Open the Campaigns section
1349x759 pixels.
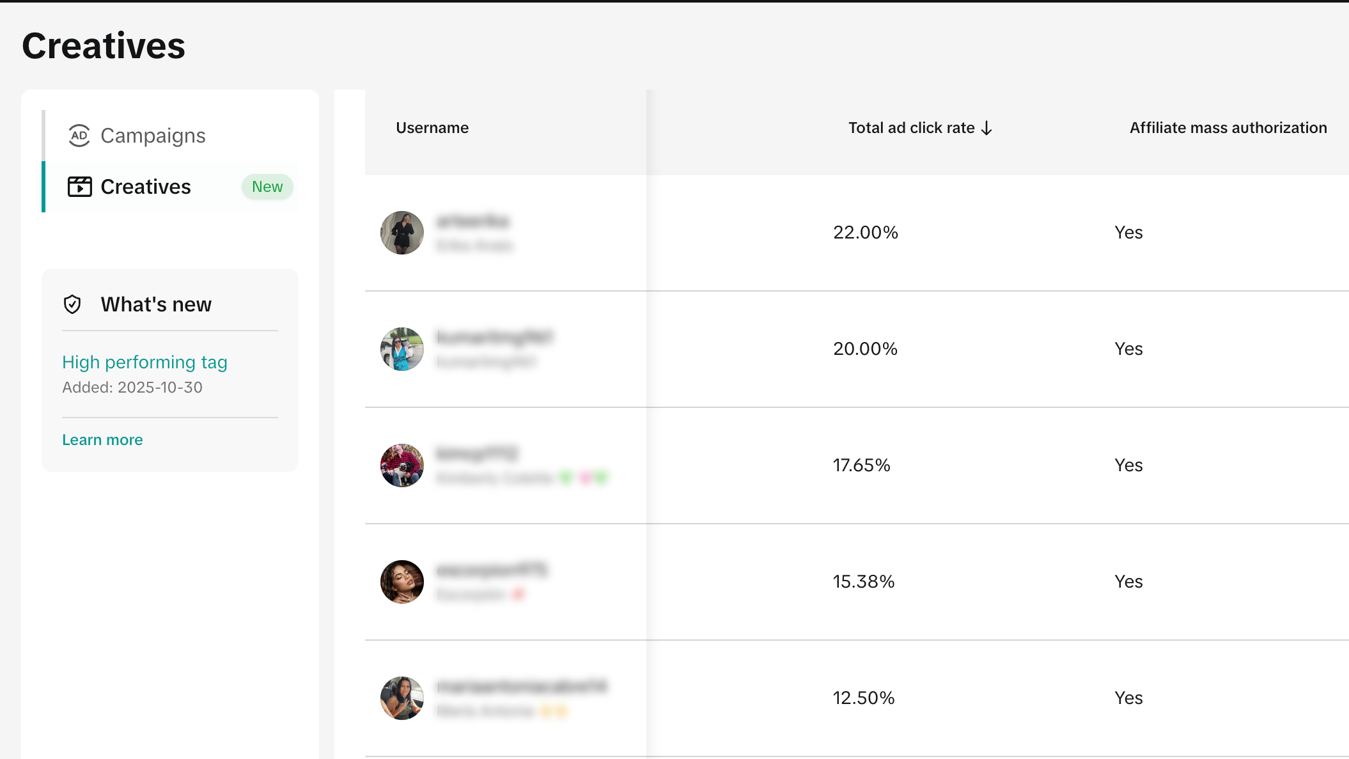click(152, 136)
